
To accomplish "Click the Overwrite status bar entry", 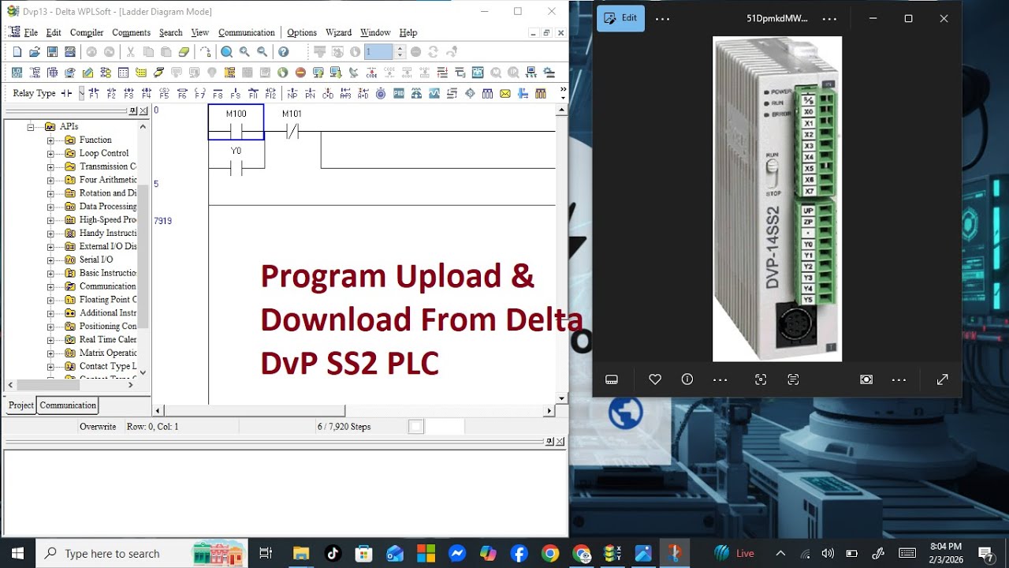I will [98, 427].
